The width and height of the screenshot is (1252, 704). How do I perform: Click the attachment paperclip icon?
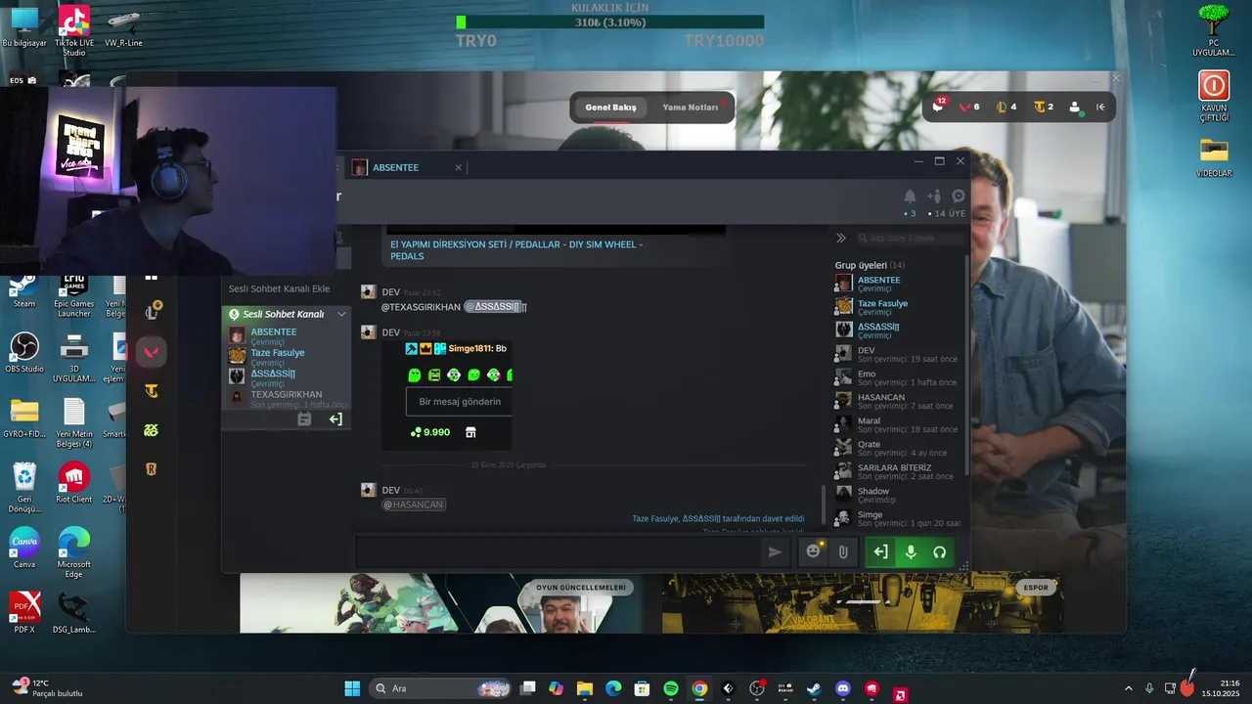click(x=842, y=551)
